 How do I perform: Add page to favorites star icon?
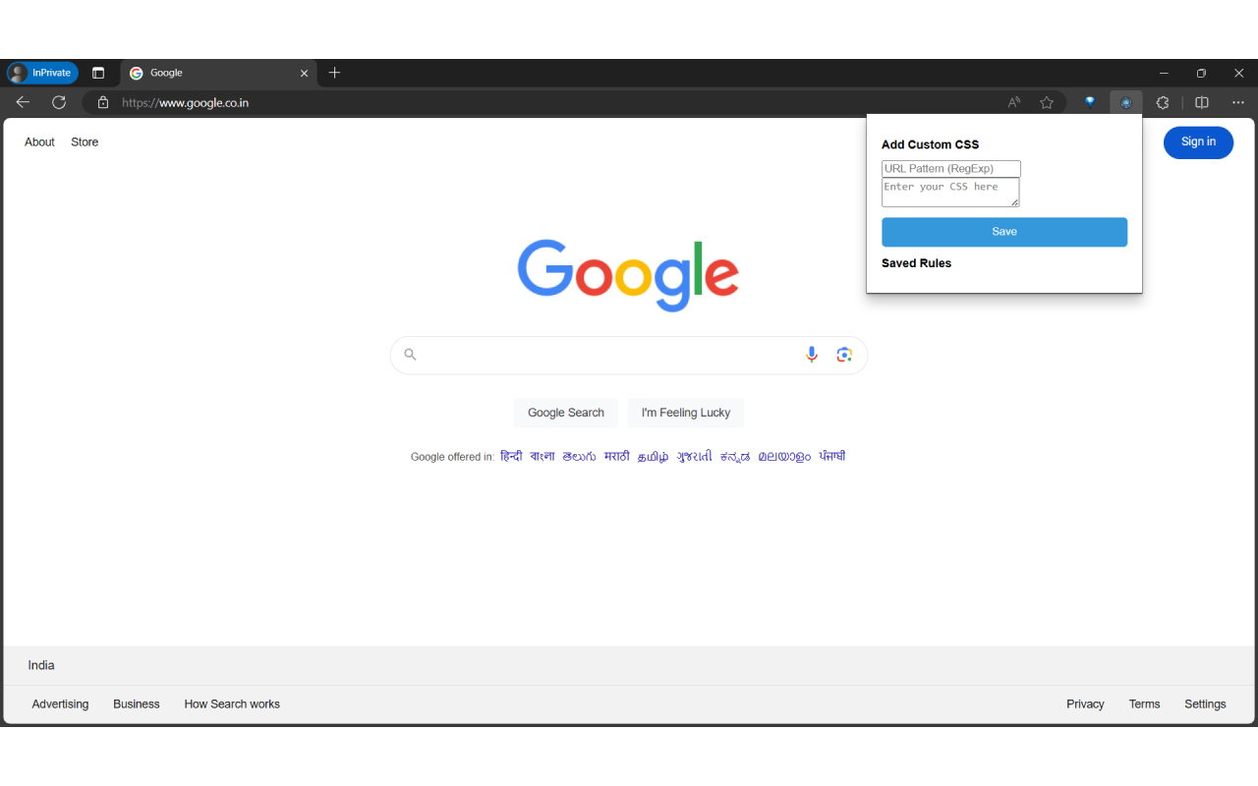tap(1047, 102)
